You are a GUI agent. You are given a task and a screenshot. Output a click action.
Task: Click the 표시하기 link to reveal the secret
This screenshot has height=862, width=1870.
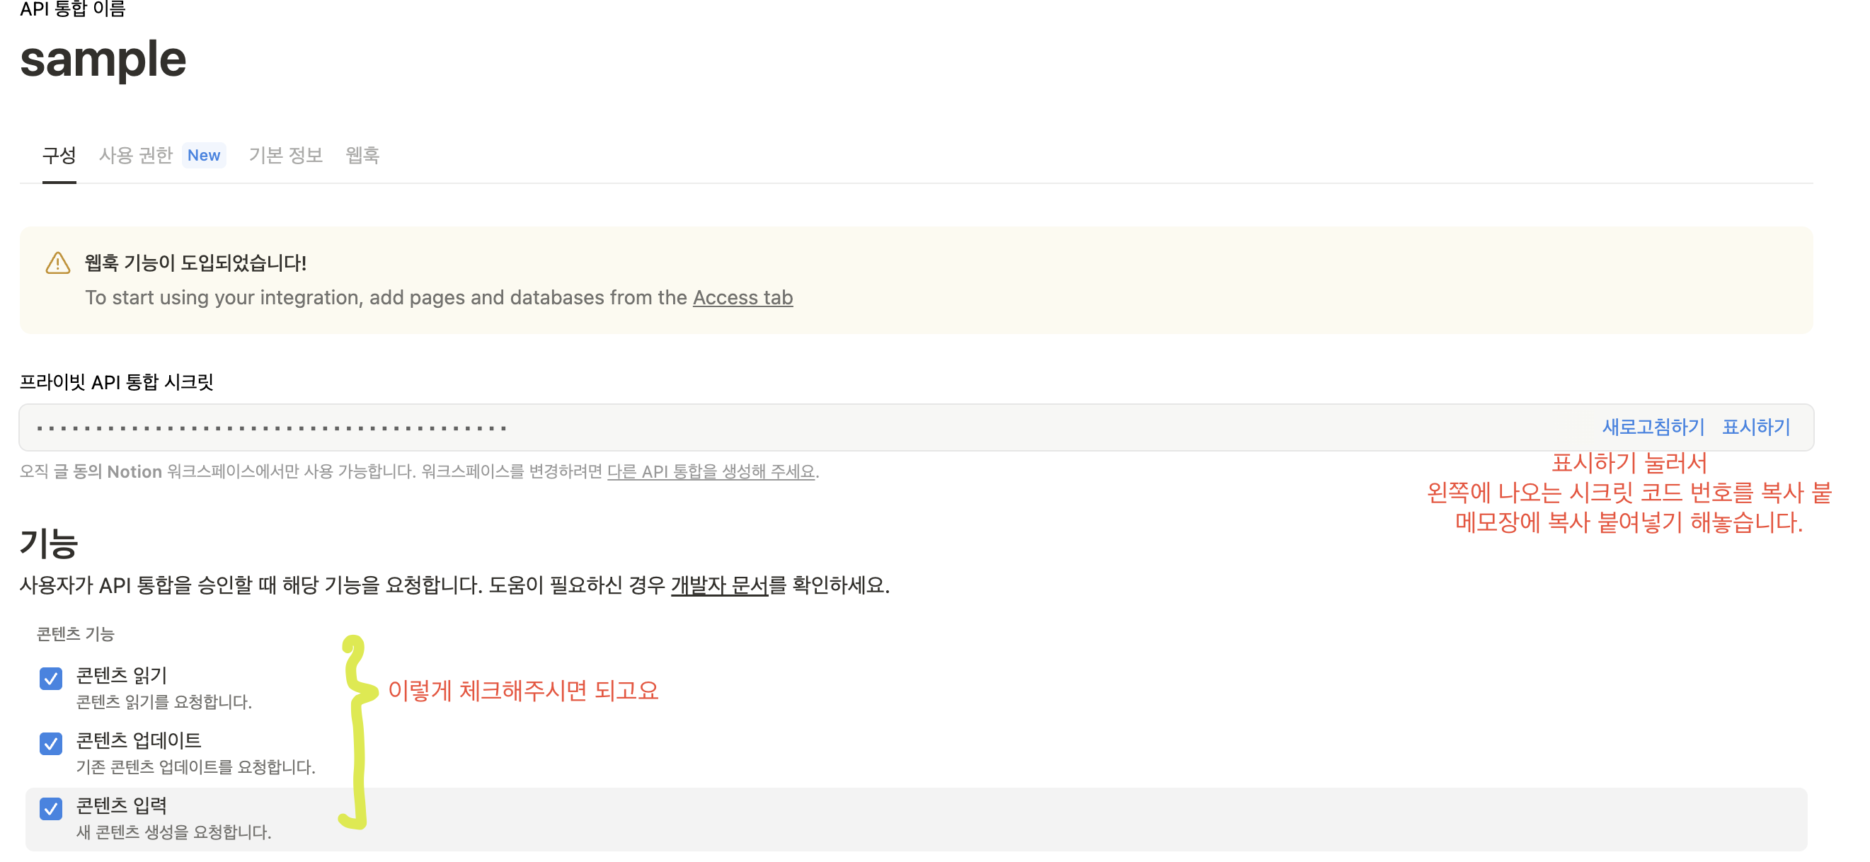click(x=1756, y=427)
